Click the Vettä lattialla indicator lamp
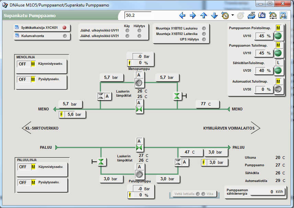This screenshot has height=208, width=294. pyautogui.click(x=197, y=194)
